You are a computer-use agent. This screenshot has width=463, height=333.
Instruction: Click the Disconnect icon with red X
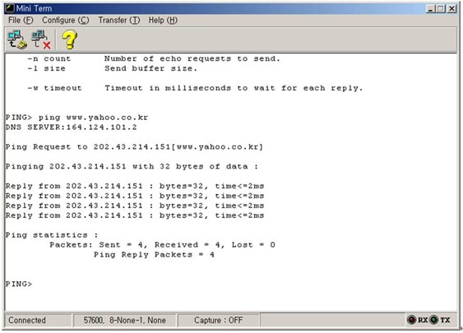click(41, 39)
